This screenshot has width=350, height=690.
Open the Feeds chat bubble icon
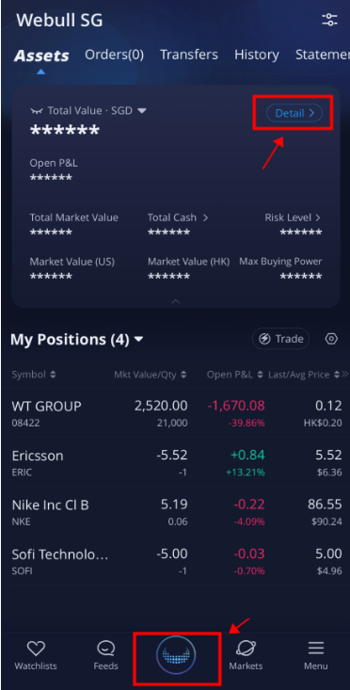(x=105, y=648)
